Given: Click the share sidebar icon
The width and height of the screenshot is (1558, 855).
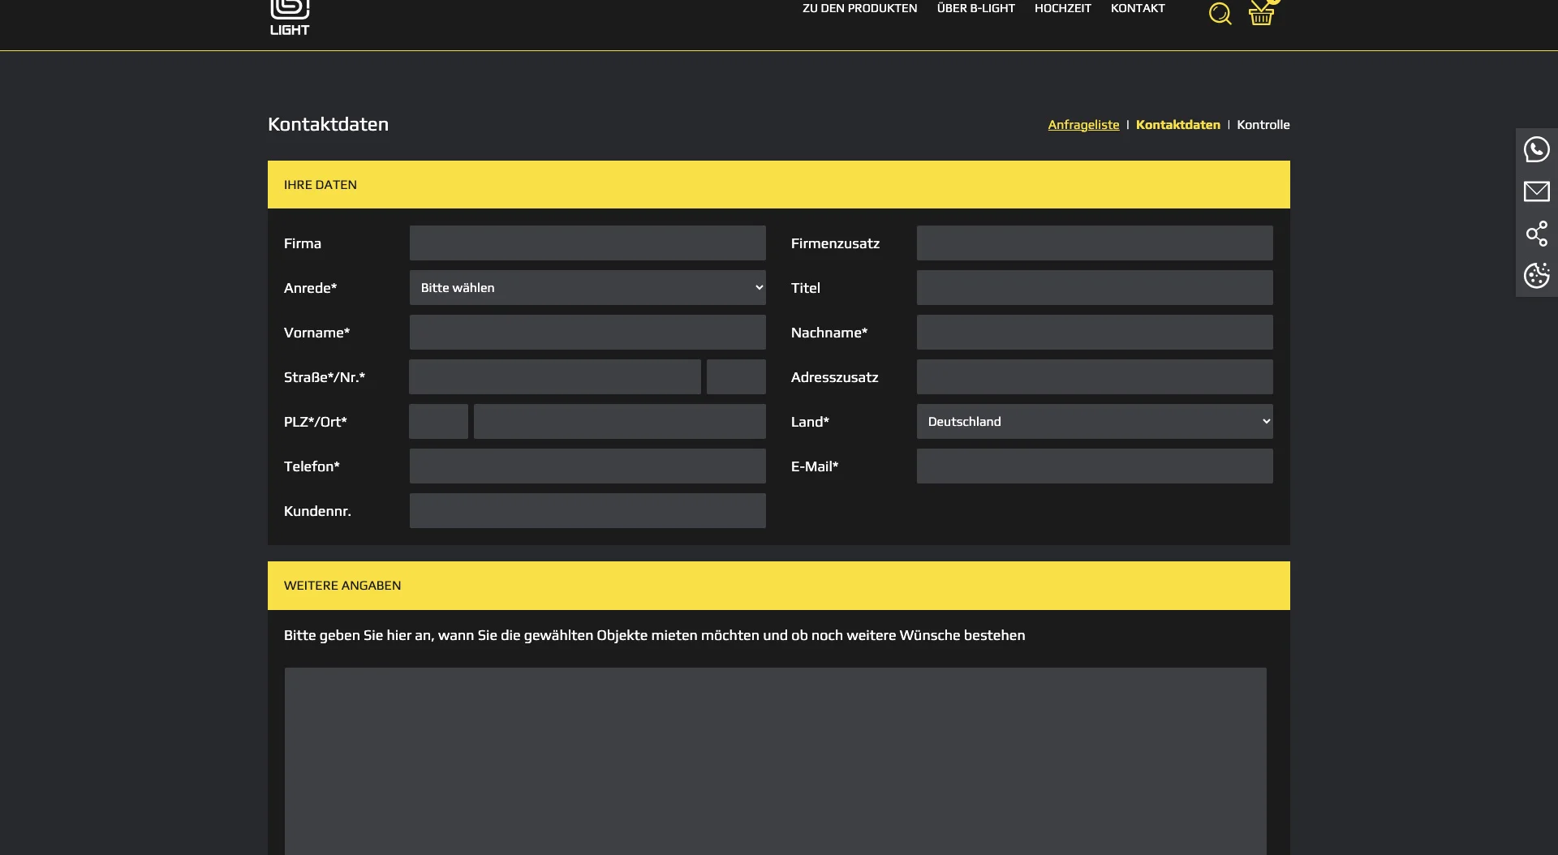Looking at the screenshot, I should (x=1536, y=234).
